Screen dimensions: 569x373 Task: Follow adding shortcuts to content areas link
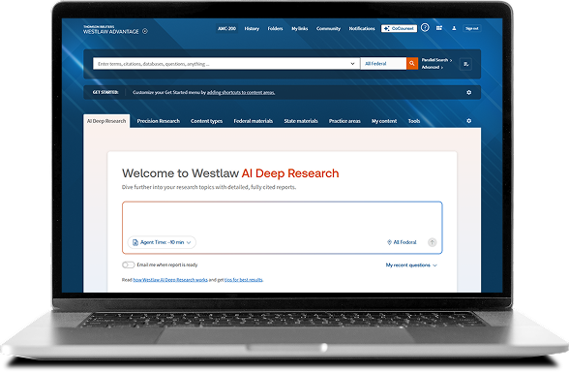pyautogui.click(x=241, y=92)
